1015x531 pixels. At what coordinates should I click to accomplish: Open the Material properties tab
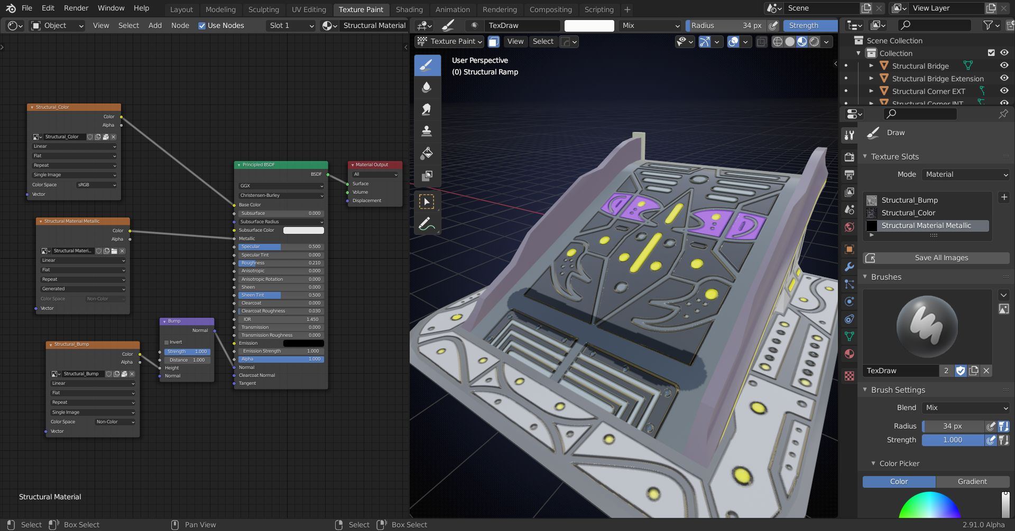tap(850, 354)
